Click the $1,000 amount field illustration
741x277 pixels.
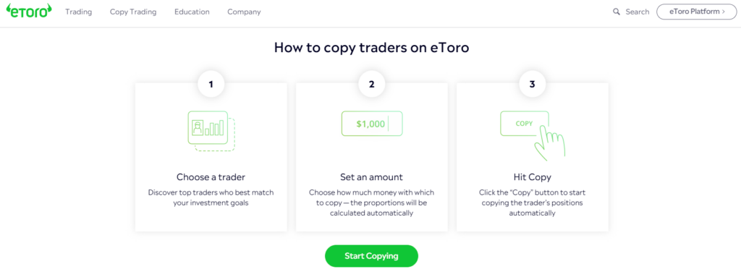(372, 124)
